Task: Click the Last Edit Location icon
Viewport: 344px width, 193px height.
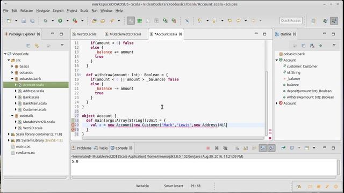Action: pos(230,20)
